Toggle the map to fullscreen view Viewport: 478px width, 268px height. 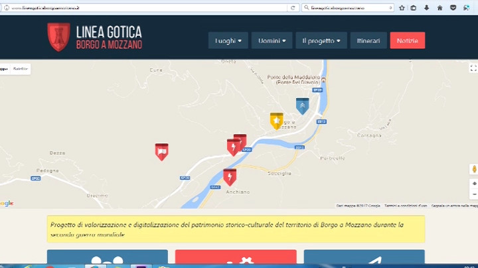pos(473,68)
